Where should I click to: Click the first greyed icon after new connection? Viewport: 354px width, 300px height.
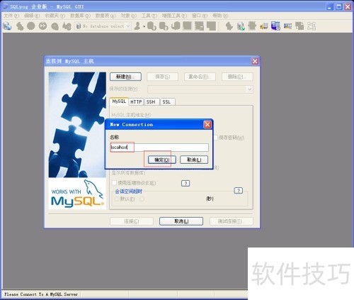tap(20, 26)
